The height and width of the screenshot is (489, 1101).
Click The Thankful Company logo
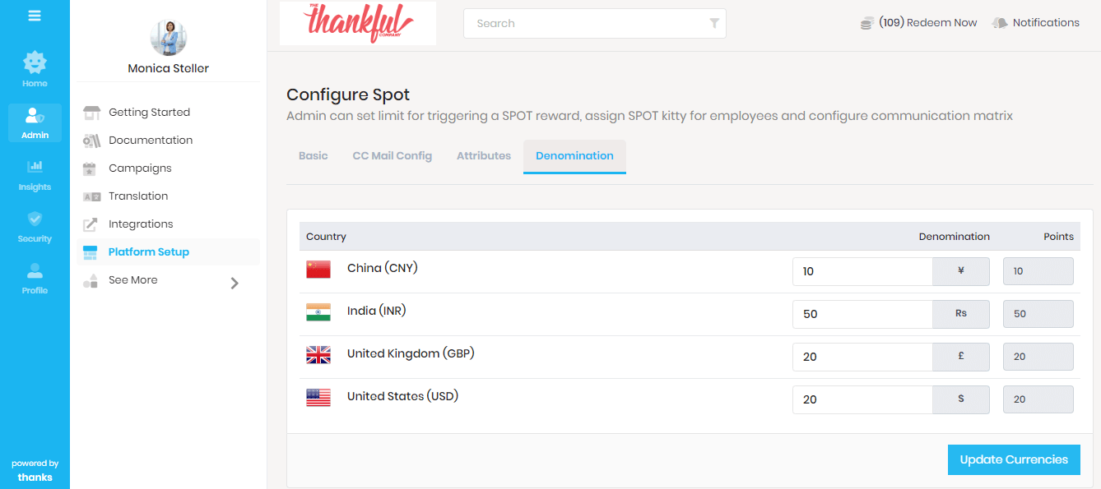(x=358, y=23)
